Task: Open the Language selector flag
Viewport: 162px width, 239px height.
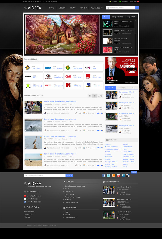Action: click(138, 2)
